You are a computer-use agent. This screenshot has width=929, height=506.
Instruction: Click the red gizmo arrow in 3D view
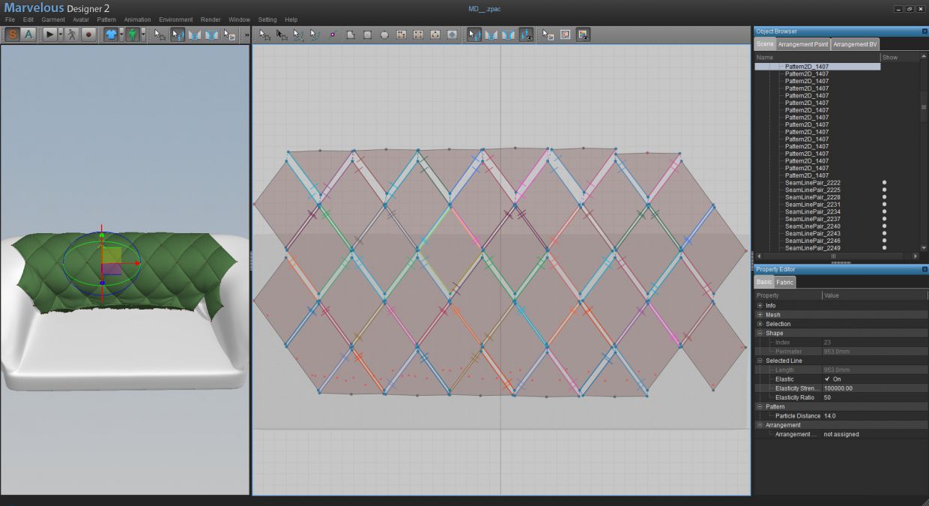[x=136, y=263]
